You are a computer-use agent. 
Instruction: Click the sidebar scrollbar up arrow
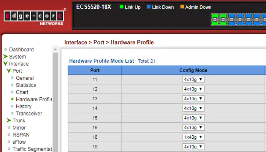pyautogui.click(x=55, y=49)
